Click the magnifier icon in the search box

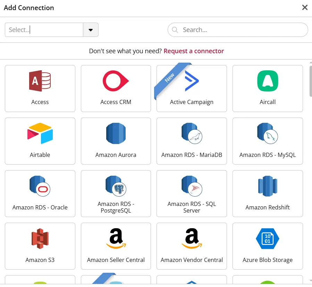tap(175, 30)
